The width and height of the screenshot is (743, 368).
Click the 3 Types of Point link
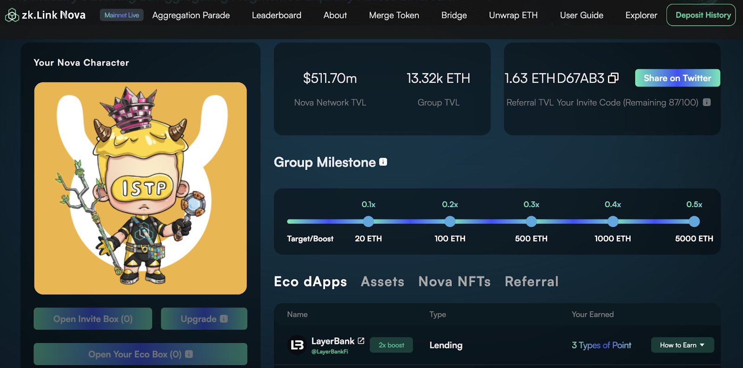coord(601,345)
